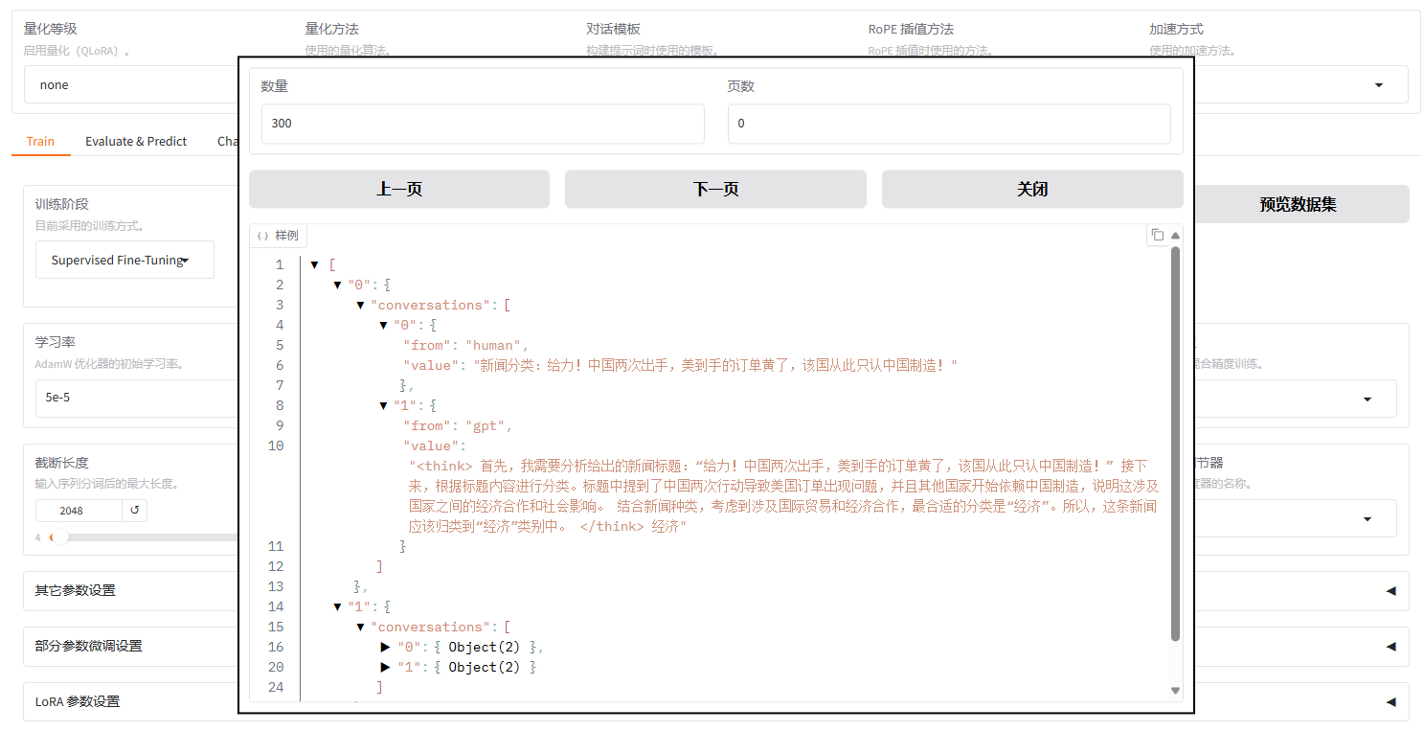
Task: Go to the next page with 下一页
Action: pyautogui.click(x=715, y=190)
